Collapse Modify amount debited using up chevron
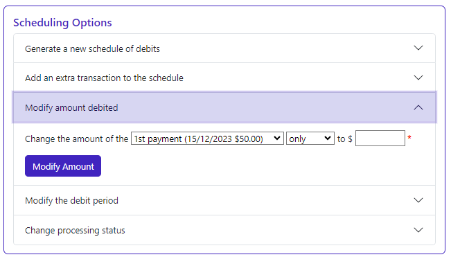Image resolution: width=451 pixels, height=257 pixels. [x=418, y=107]
